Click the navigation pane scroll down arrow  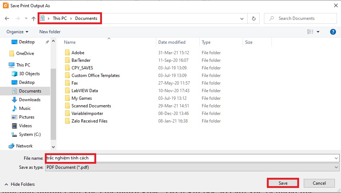click(53, 147)
